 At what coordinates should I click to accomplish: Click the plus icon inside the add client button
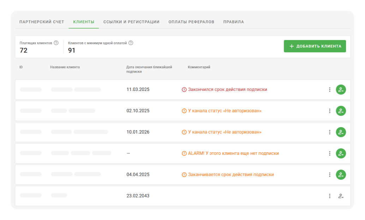click(292, 46)
